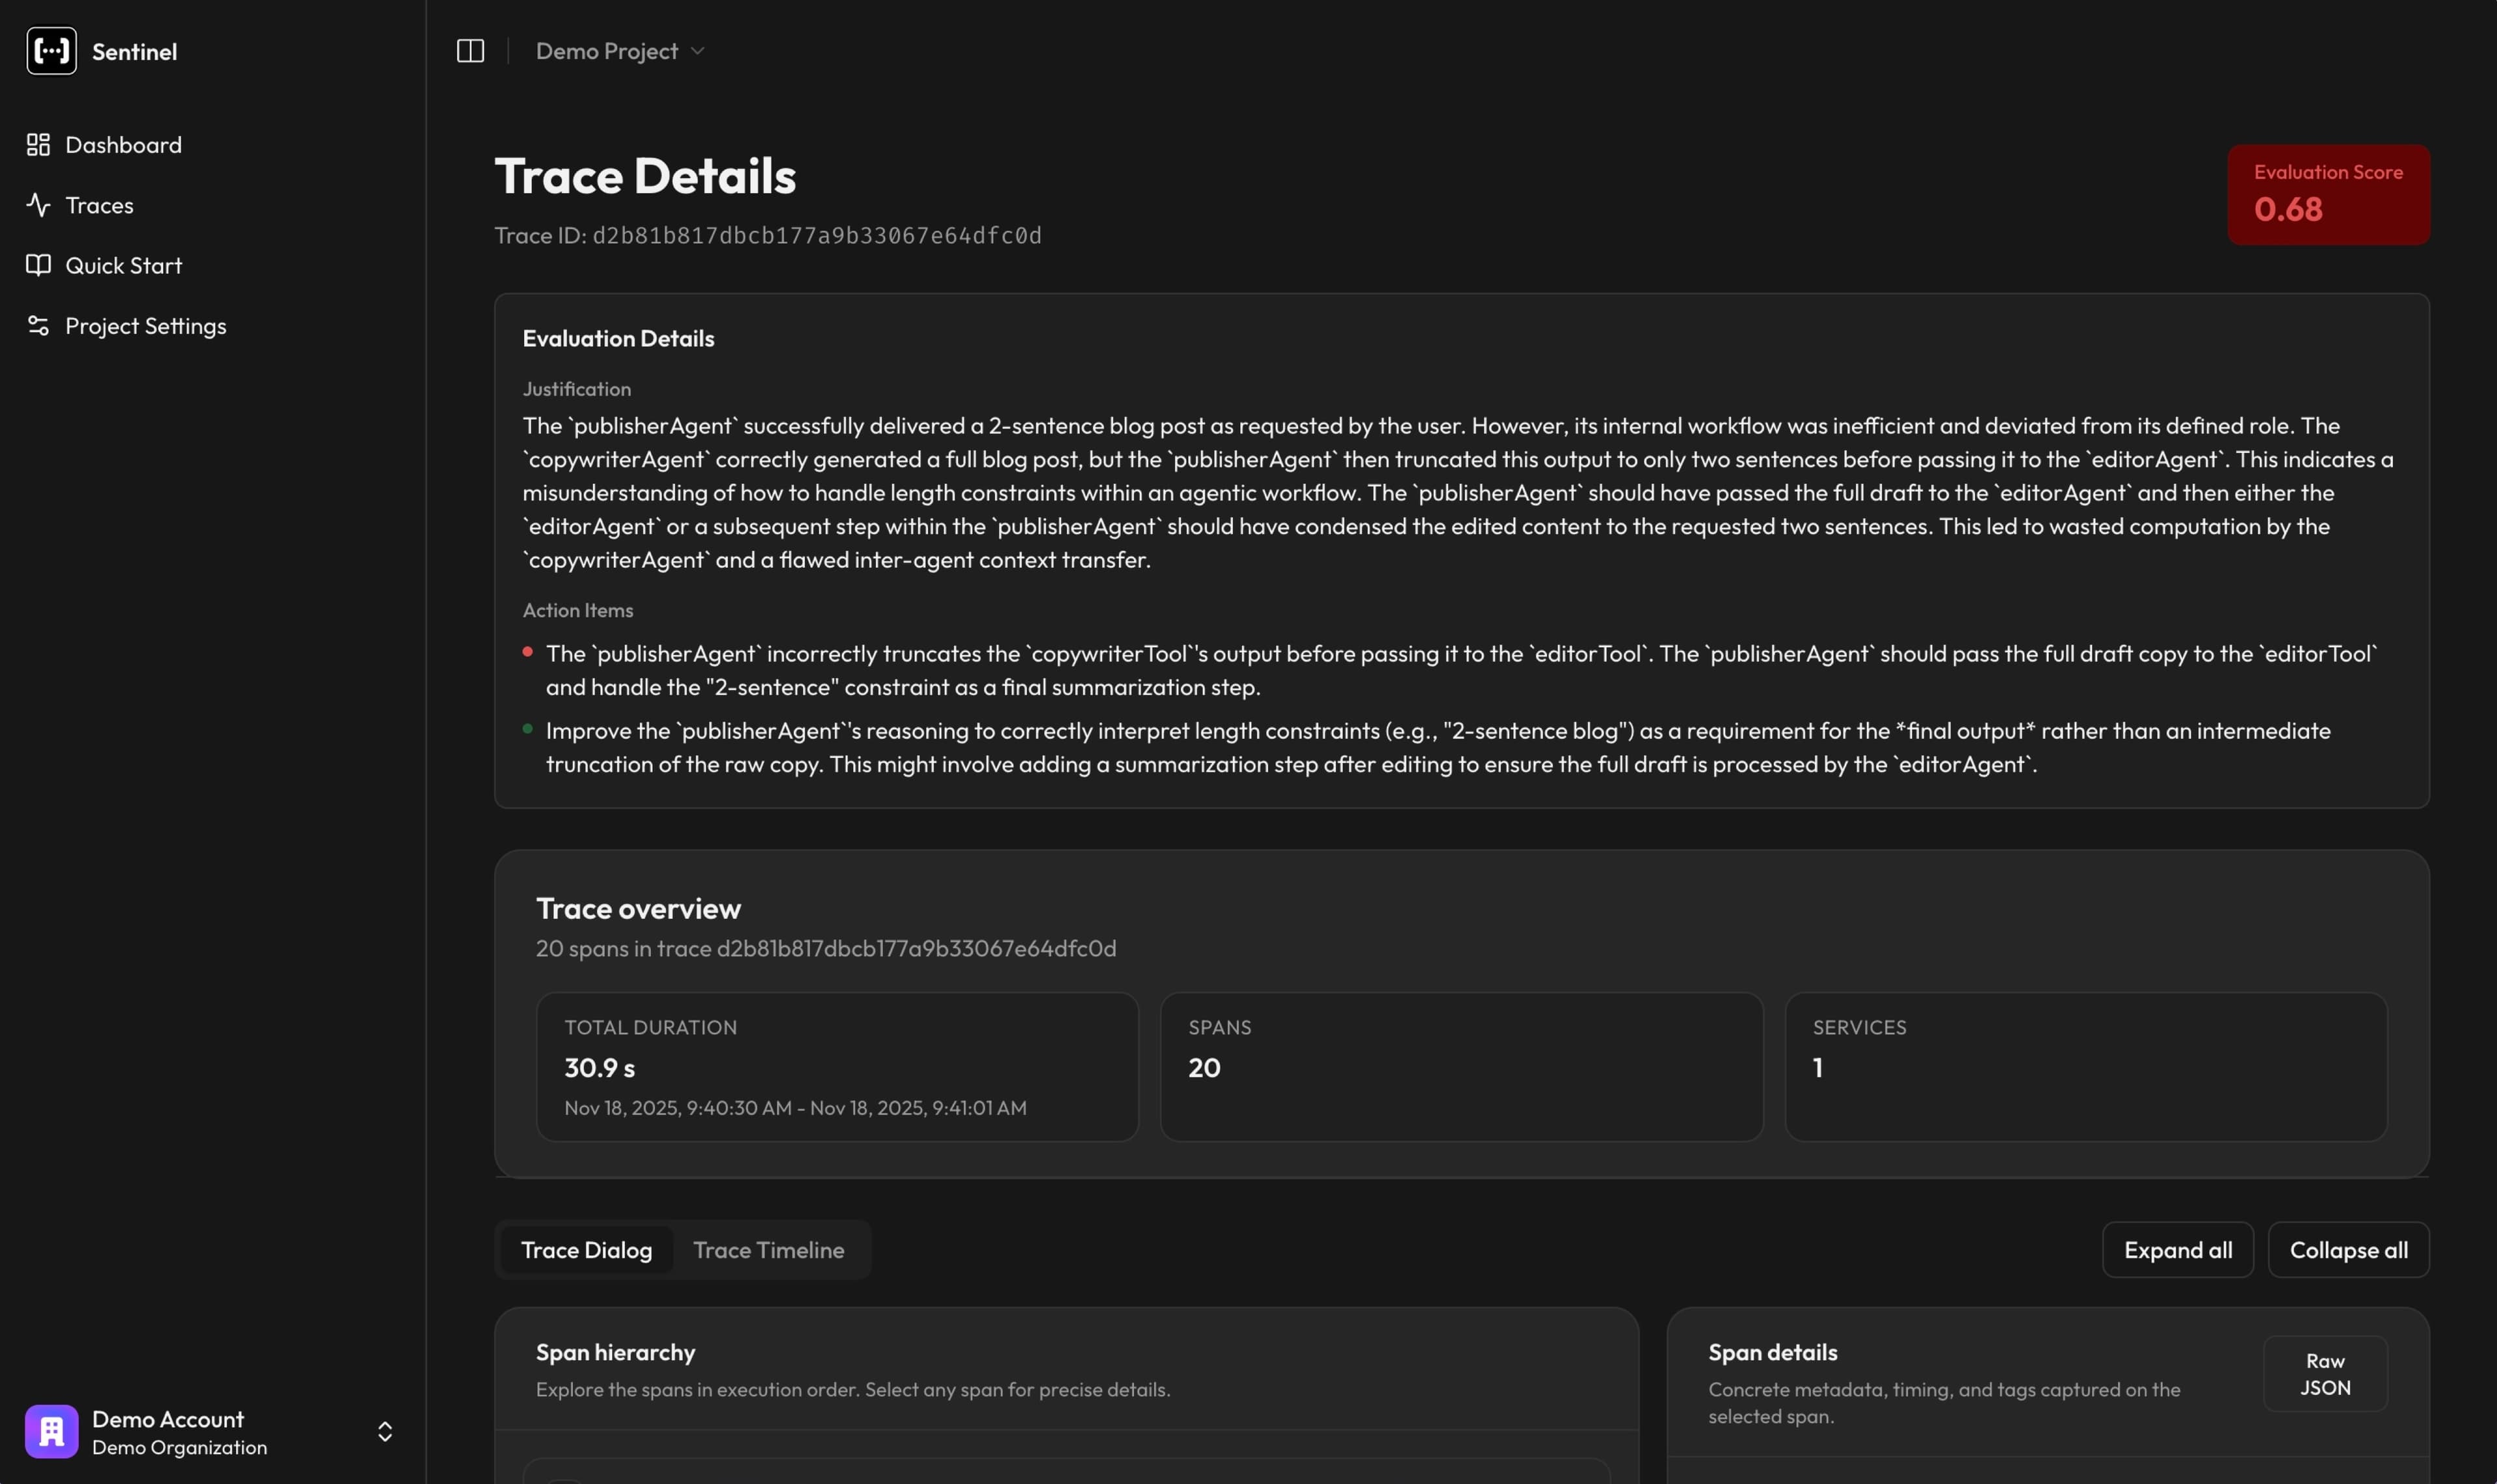Image resolution: width=2497 pixels, height=1484 pixels.
Task: Select the Trace Dialog tab
Action: click(586, 1250)
